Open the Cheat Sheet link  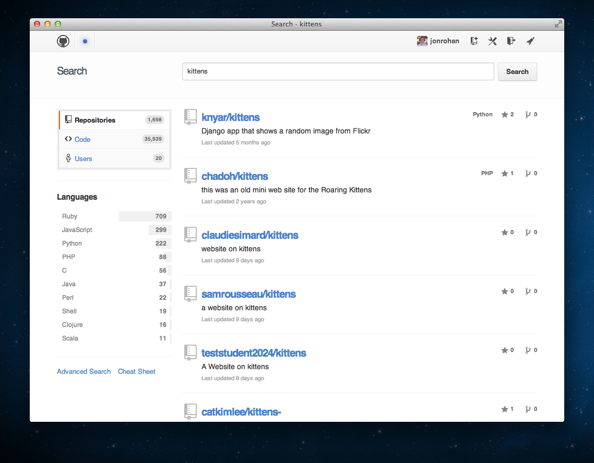click(x=137, y=372)
